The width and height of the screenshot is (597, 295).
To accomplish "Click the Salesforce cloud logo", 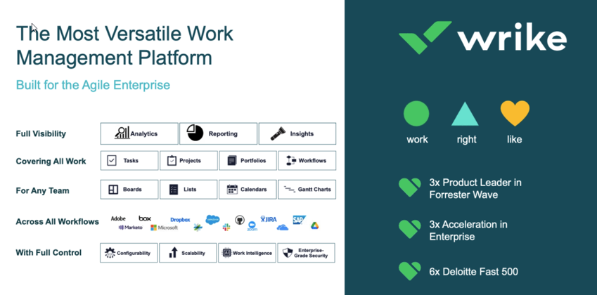I will [x=212, y=219].
